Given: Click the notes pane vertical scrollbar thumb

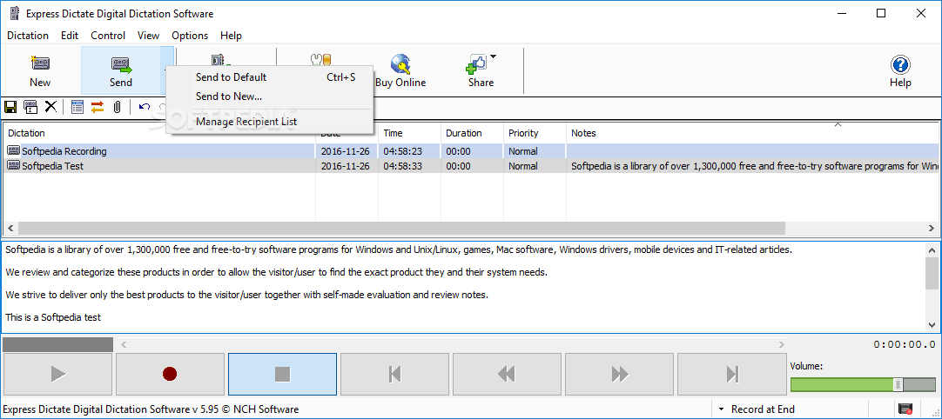Looking at the screenshot, I should [932, 273].
